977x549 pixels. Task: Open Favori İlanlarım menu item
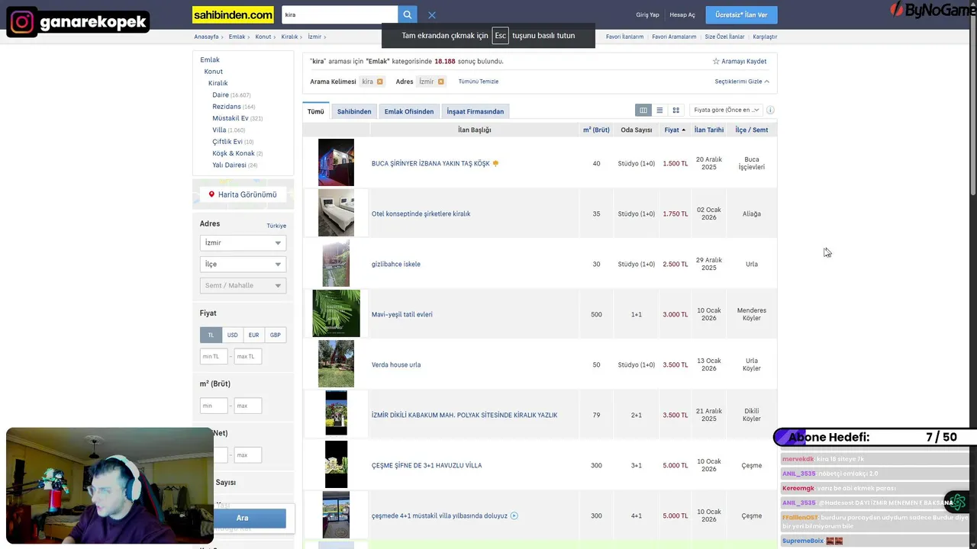(x=624, y=37)
